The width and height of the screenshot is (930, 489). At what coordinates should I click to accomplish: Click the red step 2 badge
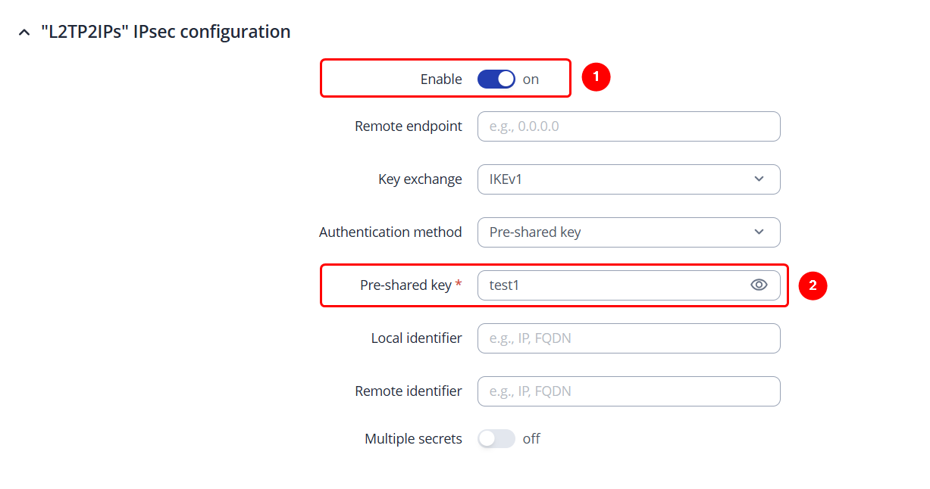coord(813,286)
